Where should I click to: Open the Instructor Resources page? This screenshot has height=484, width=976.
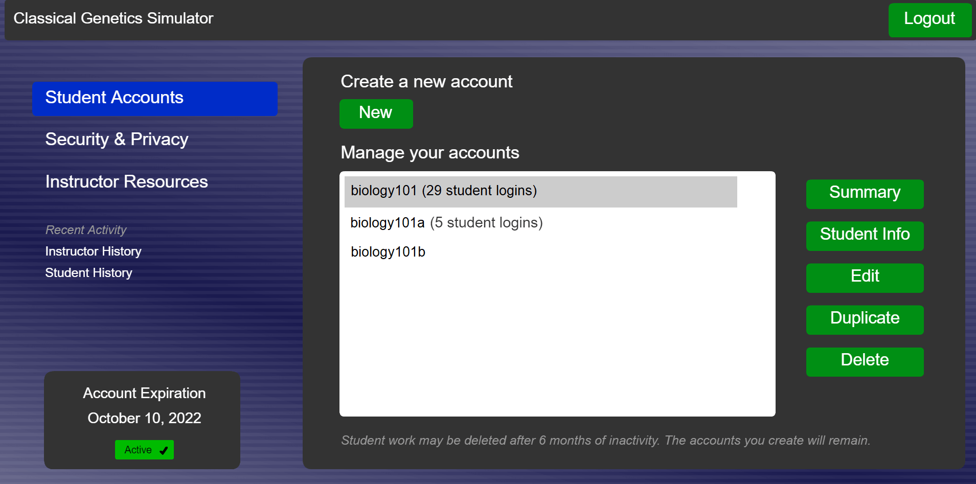tap(126, 182)
